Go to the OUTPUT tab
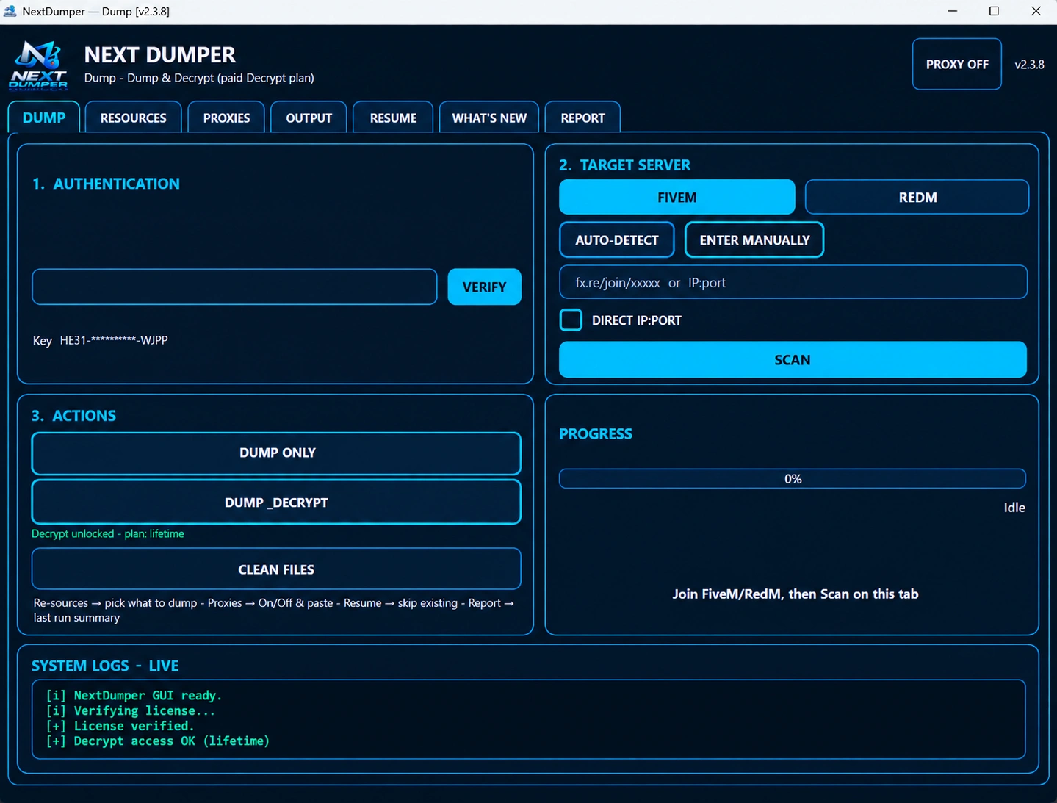Screen dimensions: 1057x803 (309, 118)
